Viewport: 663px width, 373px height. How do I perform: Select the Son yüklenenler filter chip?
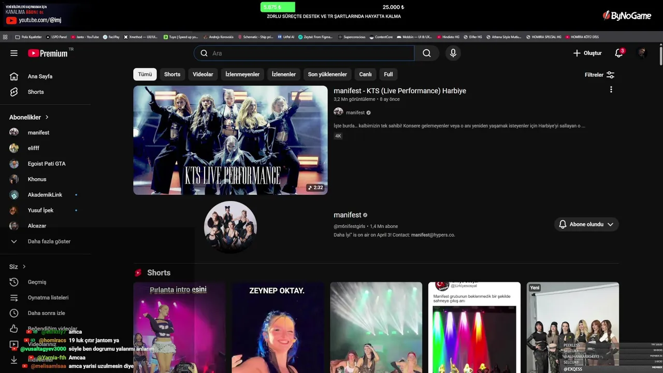pos(327,75)
